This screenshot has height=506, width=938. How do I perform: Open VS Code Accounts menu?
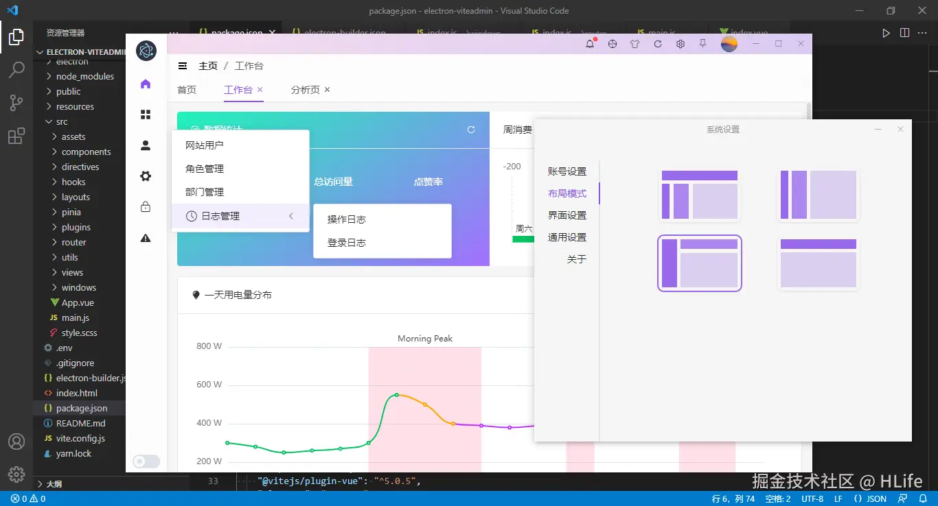[x=16, y=441]
